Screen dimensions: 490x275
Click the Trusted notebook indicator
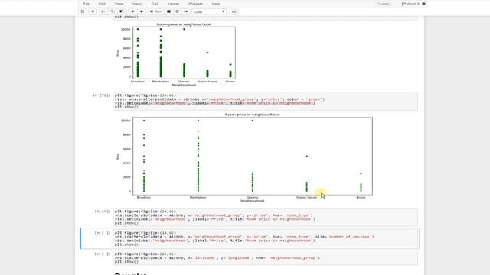pos(383,4)
